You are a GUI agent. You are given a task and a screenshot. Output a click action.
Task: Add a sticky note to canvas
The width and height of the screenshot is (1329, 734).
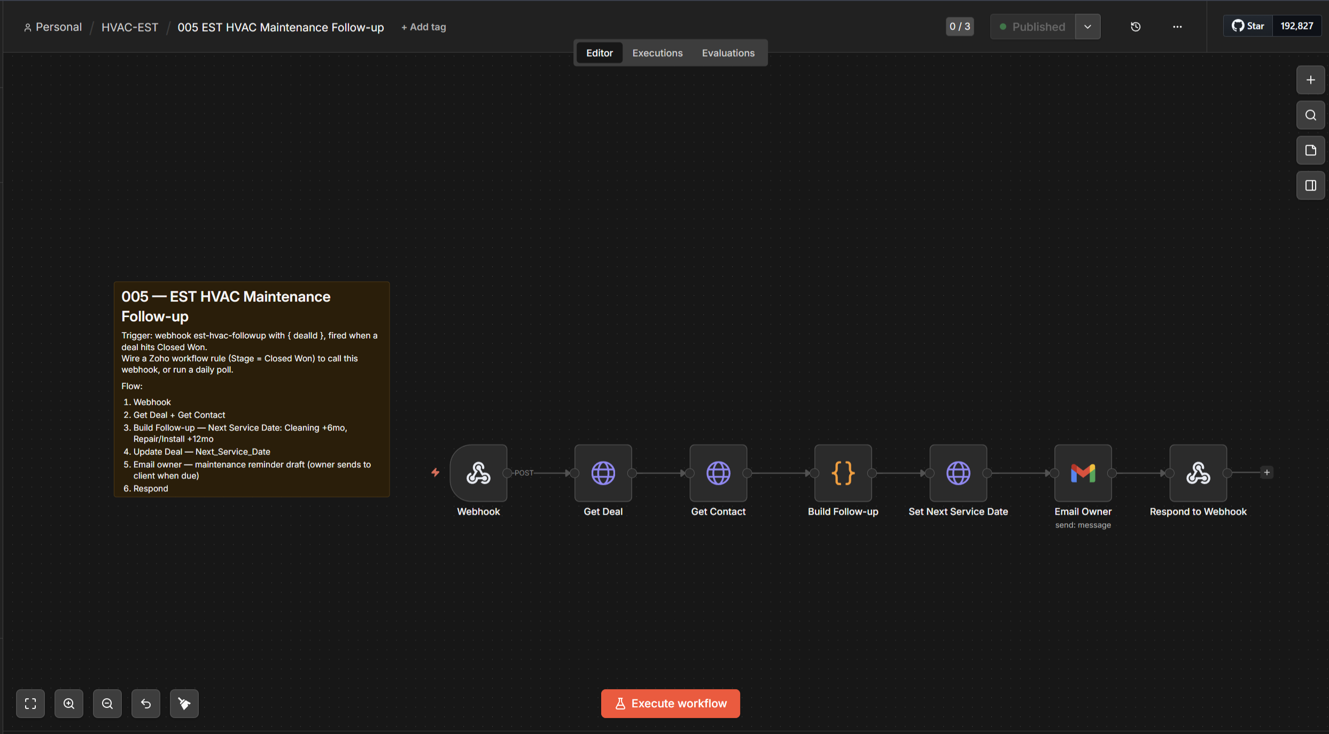tap(1310, 151)
